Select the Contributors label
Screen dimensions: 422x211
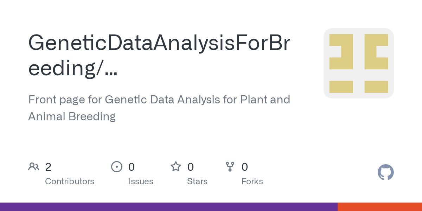pos(70,181)
